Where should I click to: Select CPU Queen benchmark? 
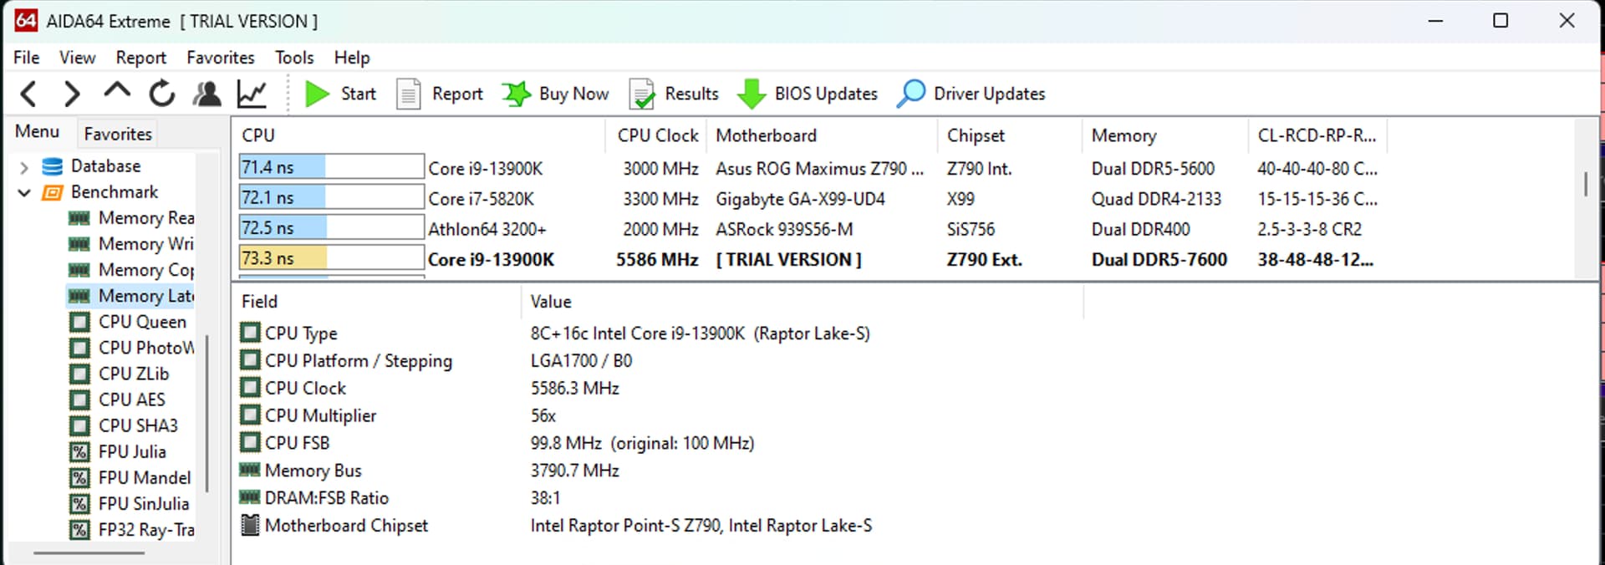[141, 322]
